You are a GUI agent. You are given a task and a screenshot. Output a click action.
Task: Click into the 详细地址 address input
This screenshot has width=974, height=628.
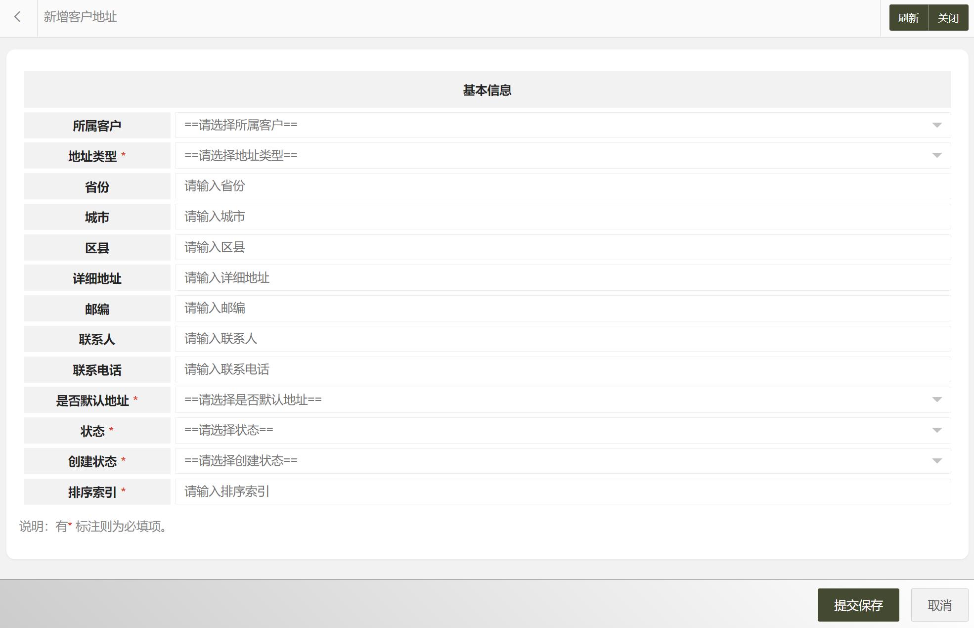pyautogui.click(x=445, y=278)
